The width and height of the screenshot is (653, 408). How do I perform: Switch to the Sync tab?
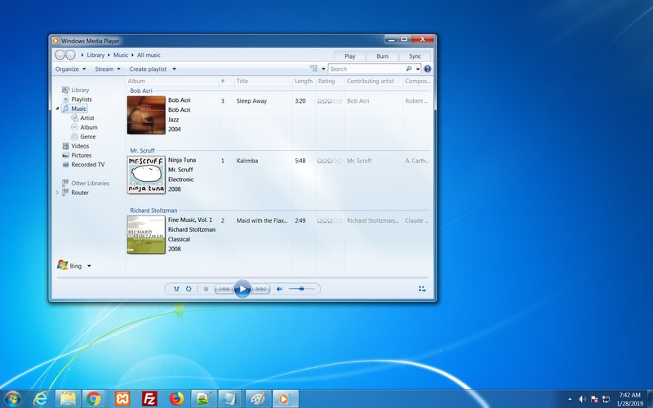tap(415, 56)
